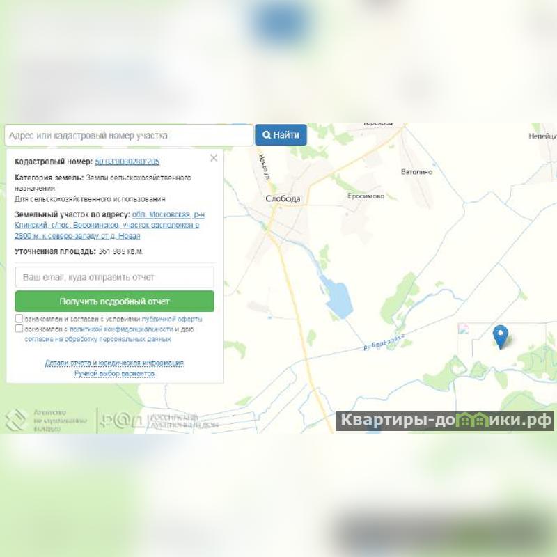557x557 pixels.
Task: Check the privacy policy consent checkbox
Action: [x=19, y=328]
